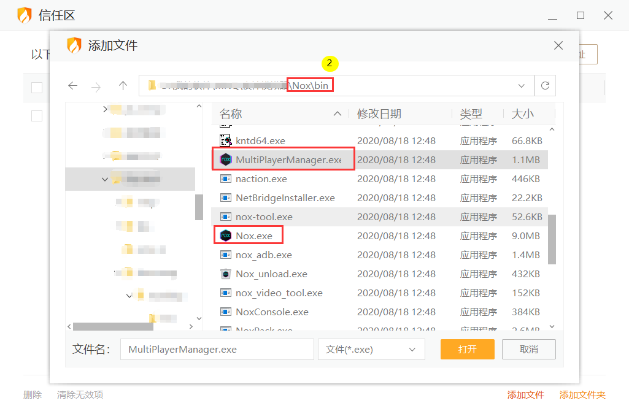This screenshot has height=414, width=629.
Task: Sort files by 修改日期 column
Action: [x=379, y=114]
